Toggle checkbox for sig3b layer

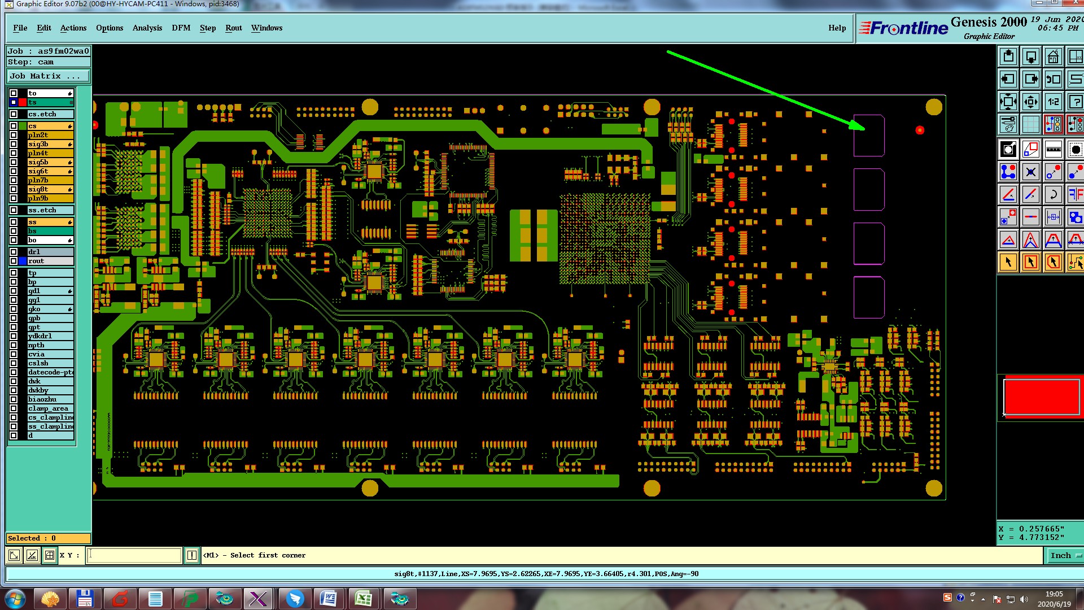(14, 144)
